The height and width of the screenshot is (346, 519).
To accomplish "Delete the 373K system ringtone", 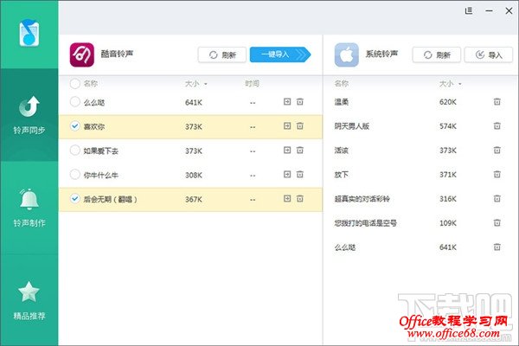I will pyautogui.click(x=497, y=150).
